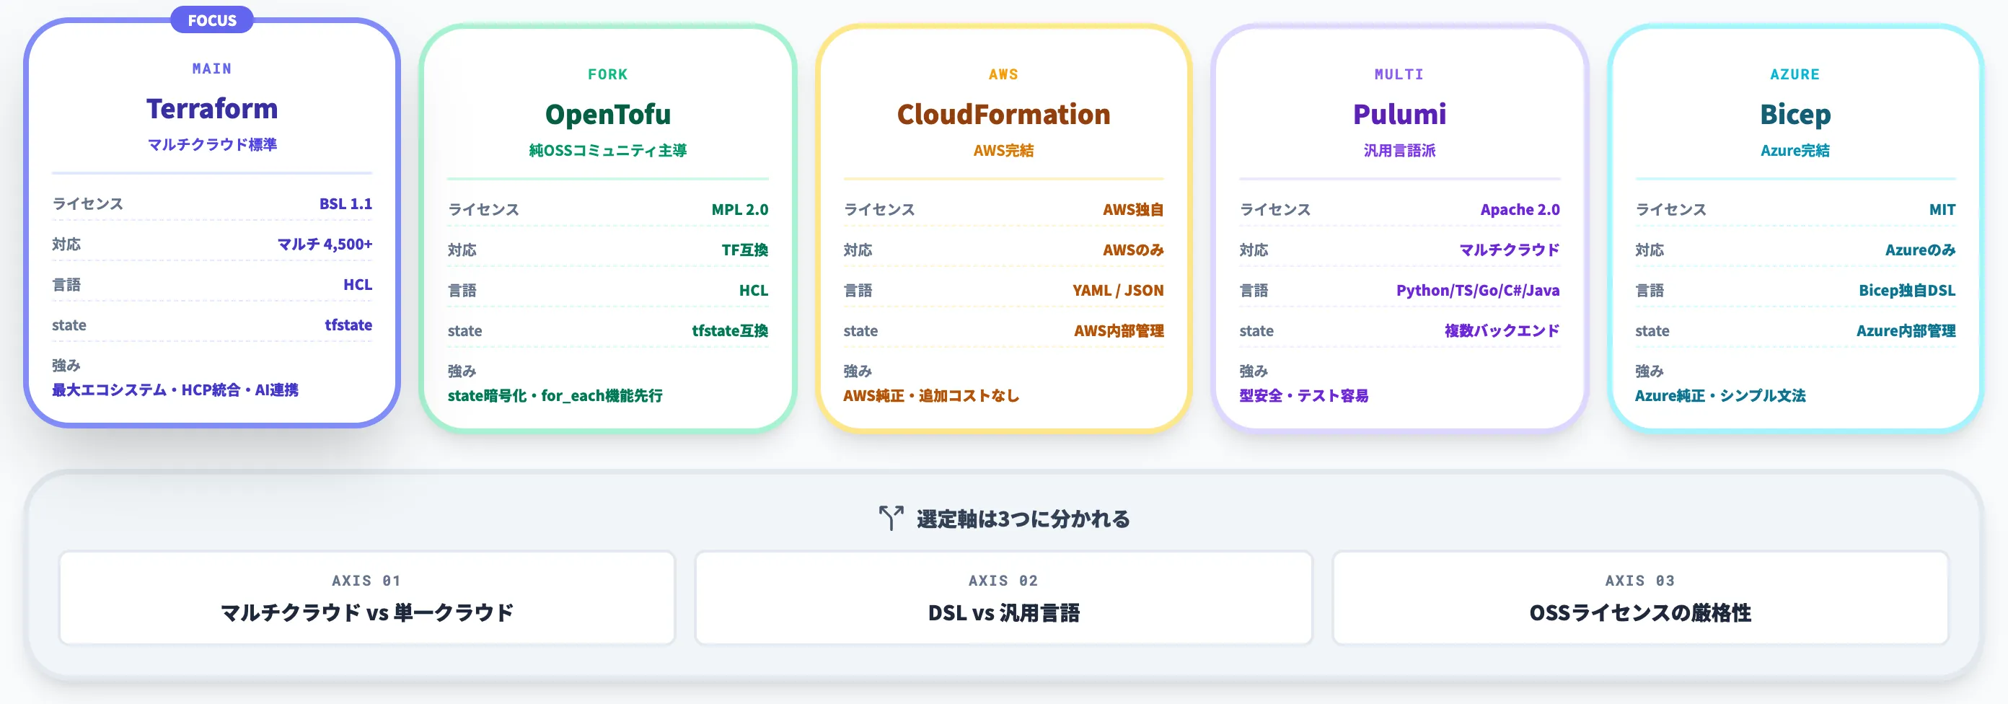Click the tfstate互換 value
Image resolution: width=2008 pixels, height=704 pixels.
731,330
